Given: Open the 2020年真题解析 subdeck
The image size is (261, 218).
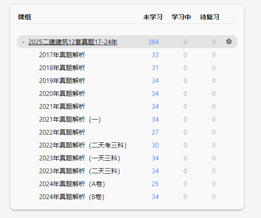Looking at the screenshot, I should (x=62, y=94).
